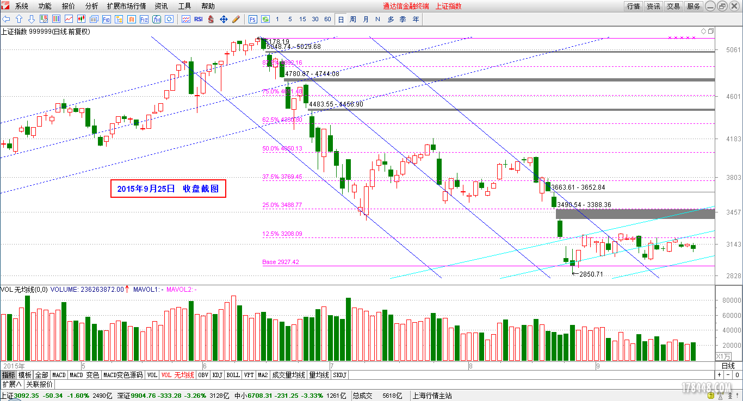The height and width of the screenshot is (401, 743).
Task: Open the 报价 menu
Action: pos(69,6)
